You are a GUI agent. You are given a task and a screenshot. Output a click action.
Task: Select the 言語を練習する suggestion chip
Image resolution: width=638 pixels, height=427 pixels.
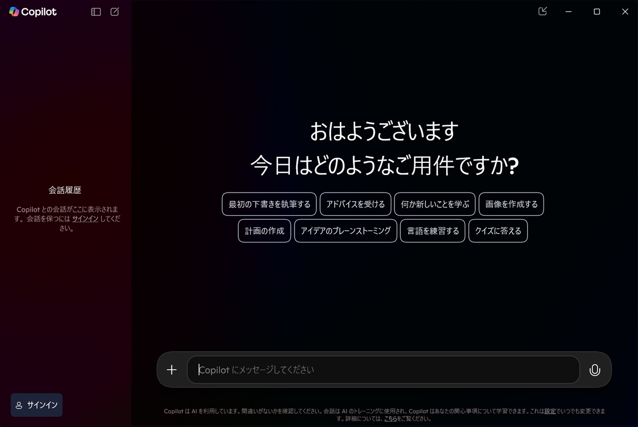click(x=433, y=231)
